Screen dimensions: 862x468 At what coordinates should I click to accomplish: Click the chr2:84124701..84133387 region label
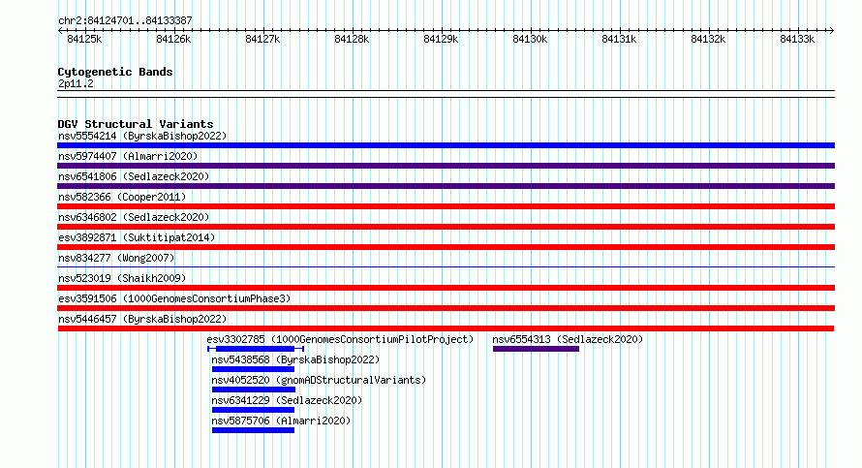tap(125, 21)
